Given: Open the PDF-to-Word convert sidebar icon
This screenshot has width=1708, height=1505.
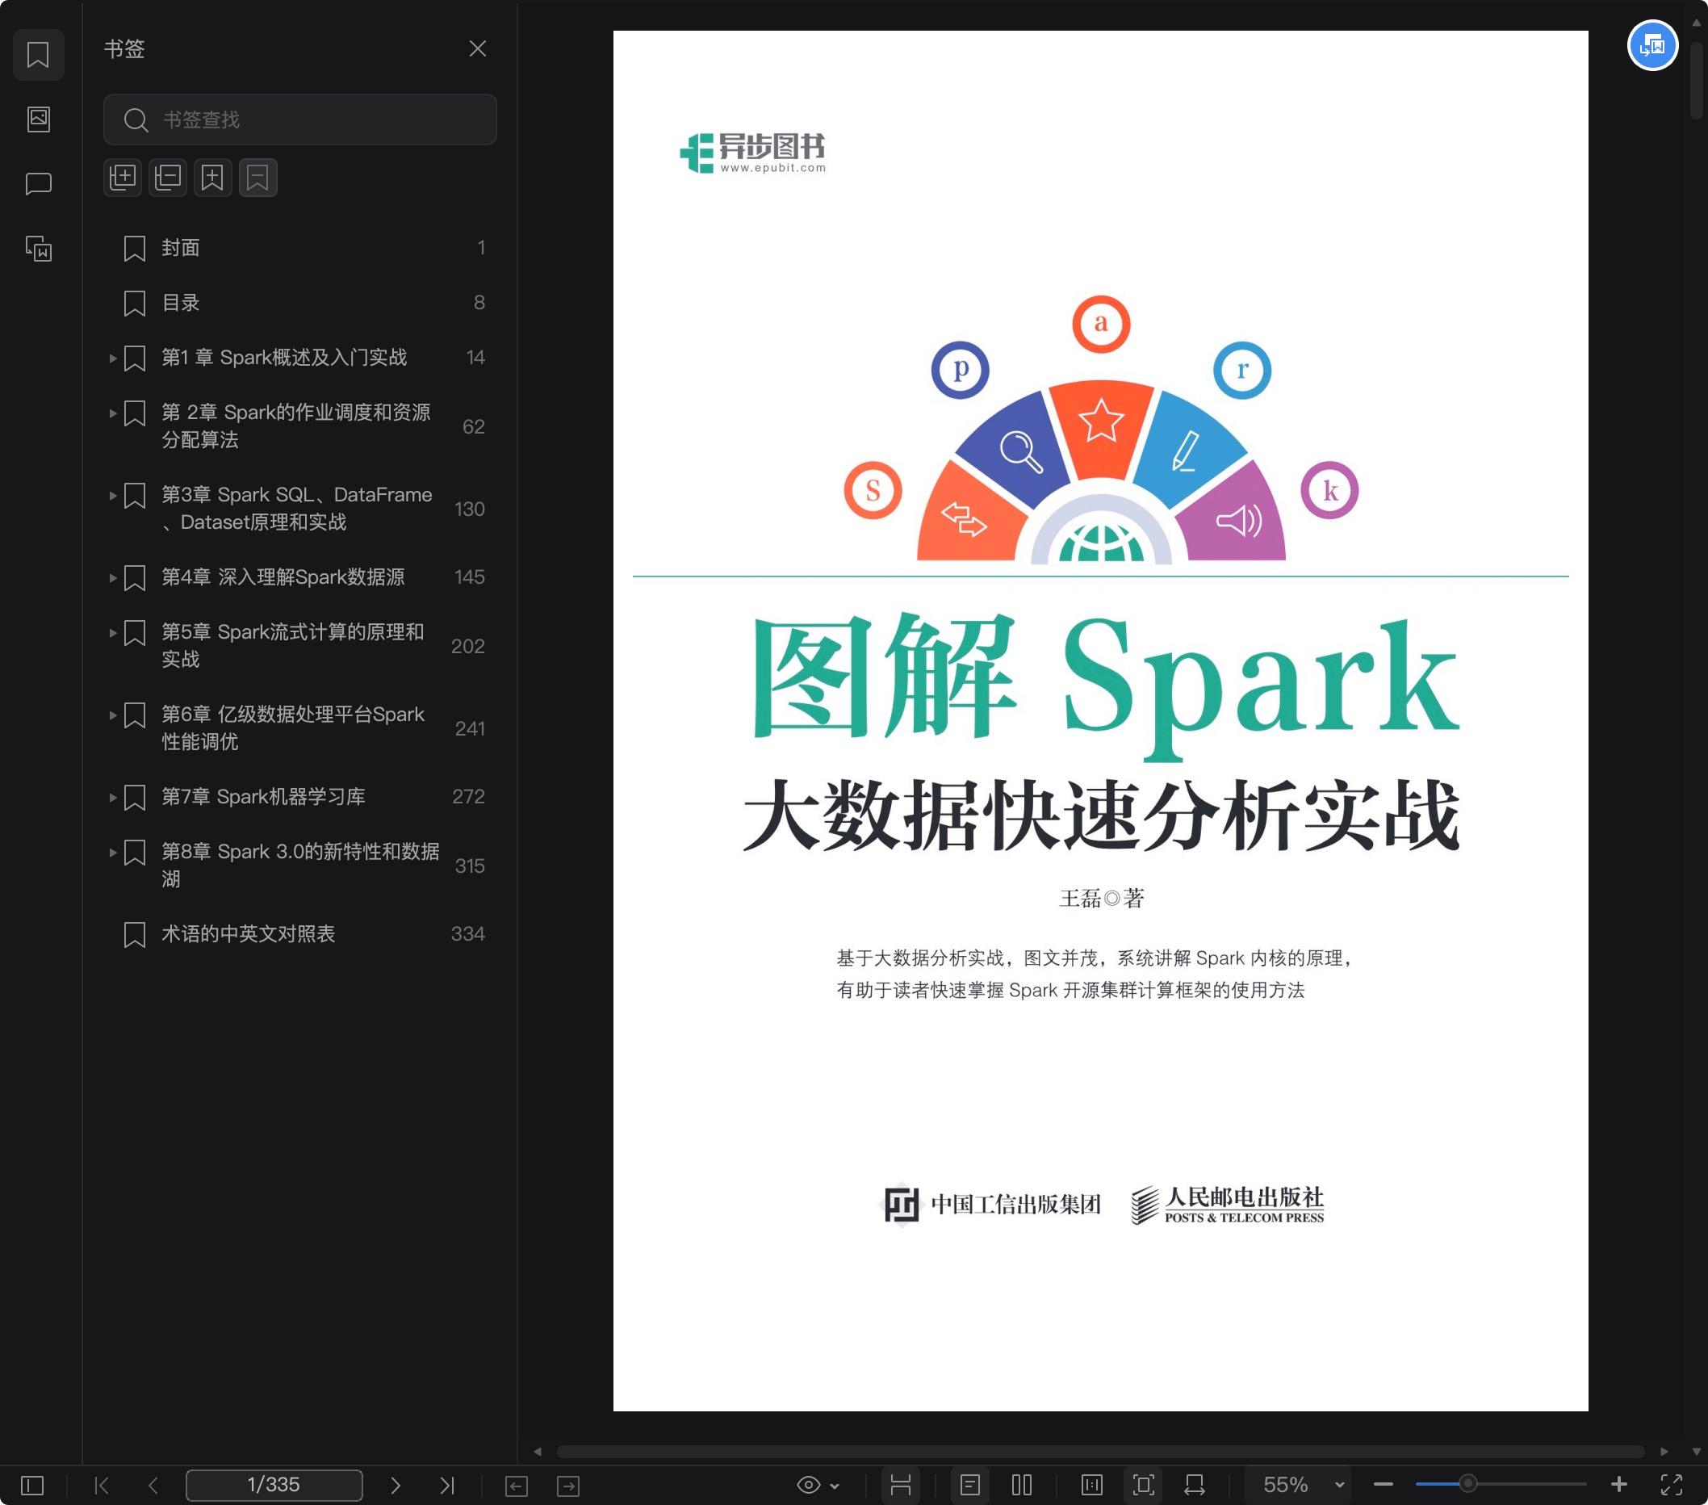Looking at the screenshot, I should pos(39,248).
